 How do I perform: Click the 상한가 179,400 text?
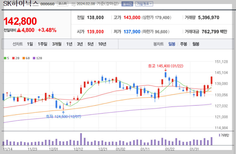(x=156, y=18)
